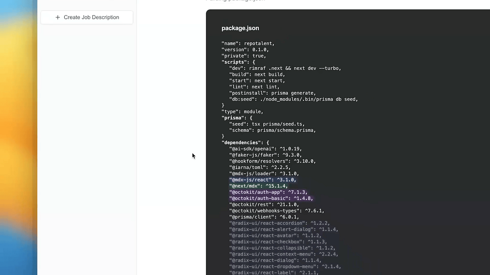Click the @ai-sdk/openai dependency line
Viewport: 490px width, 275px height.
[265, 148]
